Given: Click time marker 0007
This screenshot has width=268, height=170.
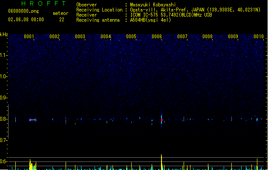Looking at the screenshot, I should pyautogui.click(x=182, y=37).
